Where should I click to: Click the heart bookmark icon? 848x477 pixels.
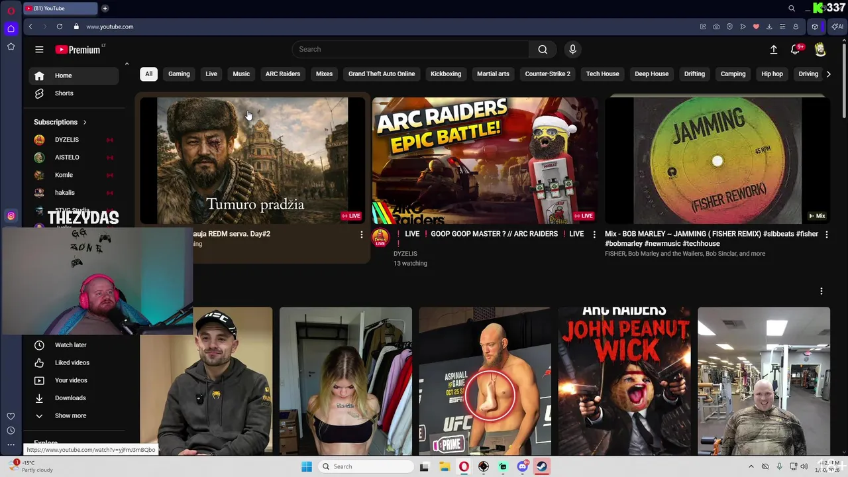(756, 26)
